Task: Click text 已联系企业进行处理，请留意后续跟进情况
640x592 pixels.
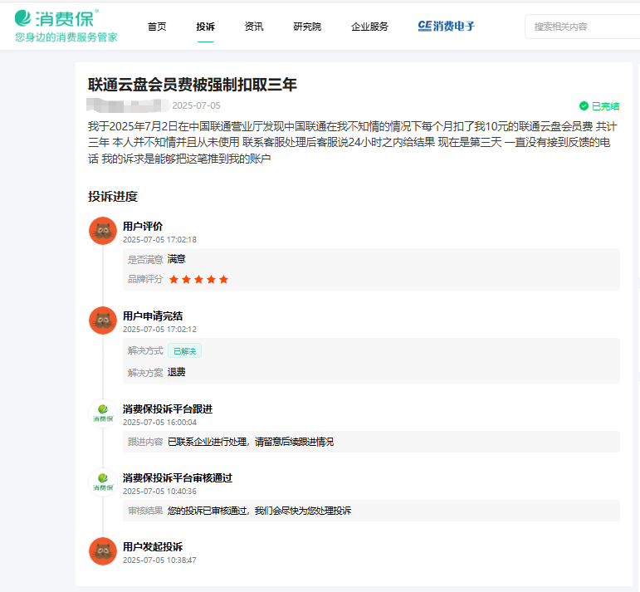Action: coord(251,442)
